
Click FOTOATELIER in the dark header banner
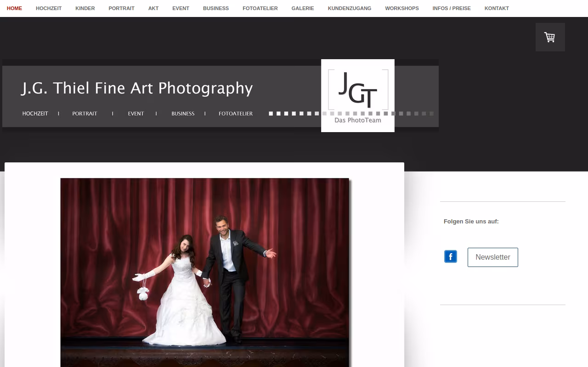pos(236,114)
